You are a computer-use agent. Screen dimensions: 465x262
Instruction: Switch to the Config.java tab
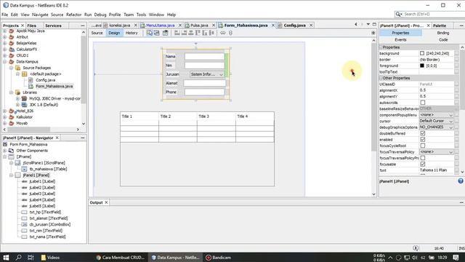294,25
